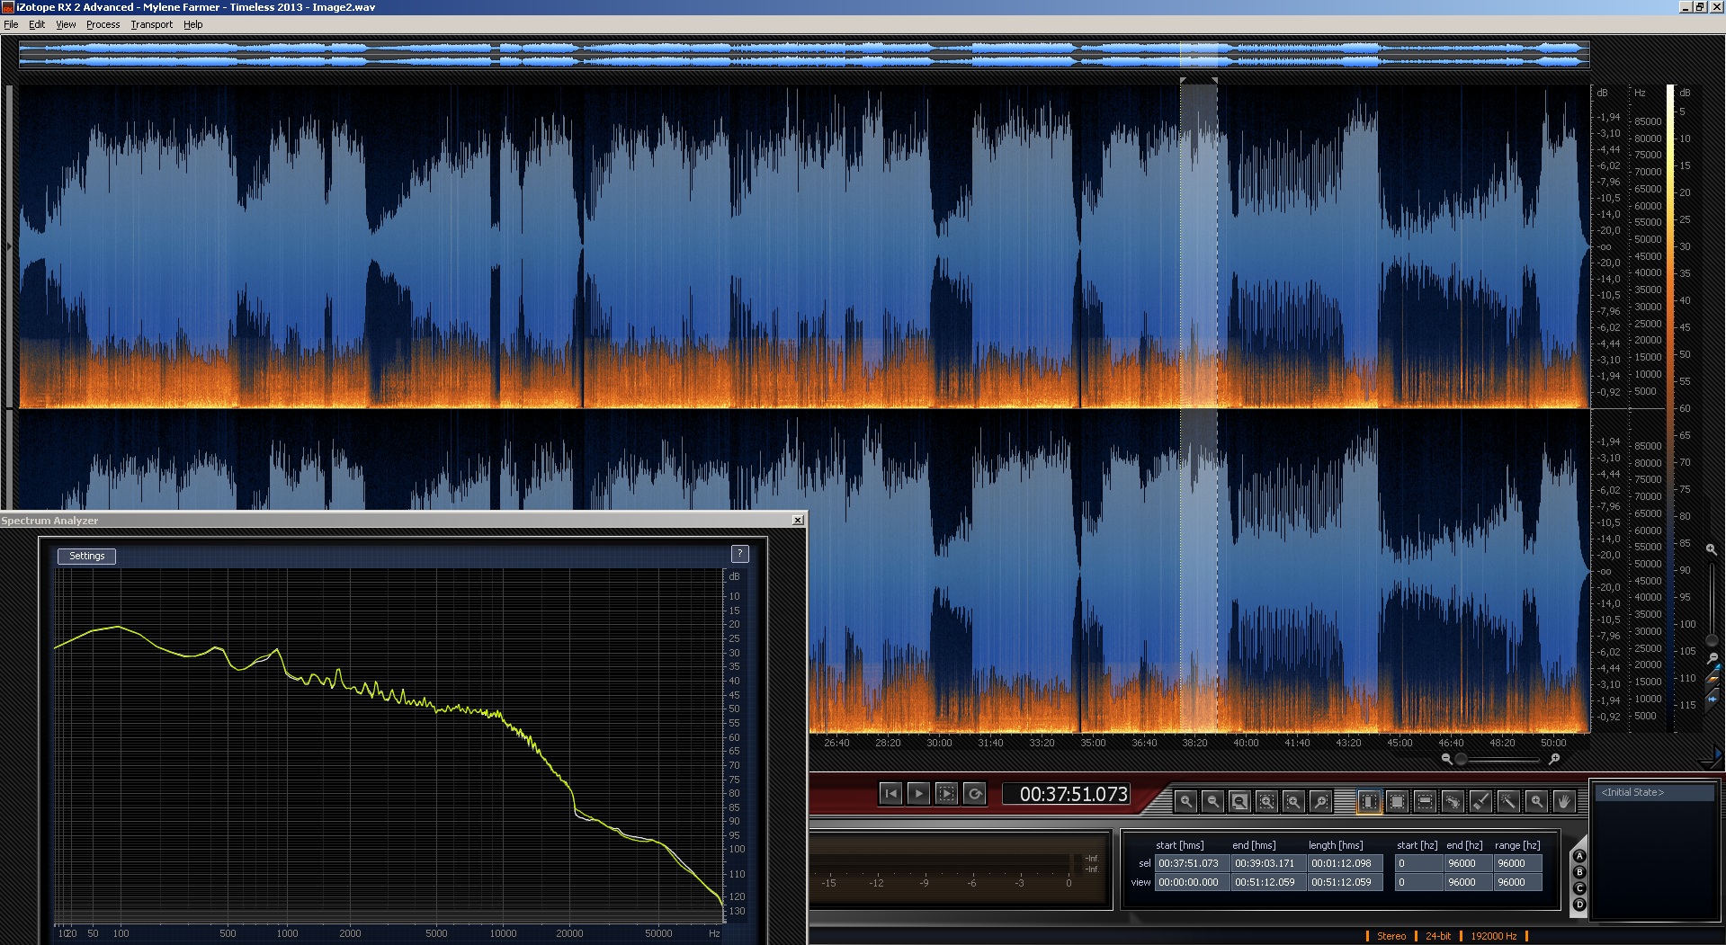
Task: Play the selection only
Action: (946, 793)
